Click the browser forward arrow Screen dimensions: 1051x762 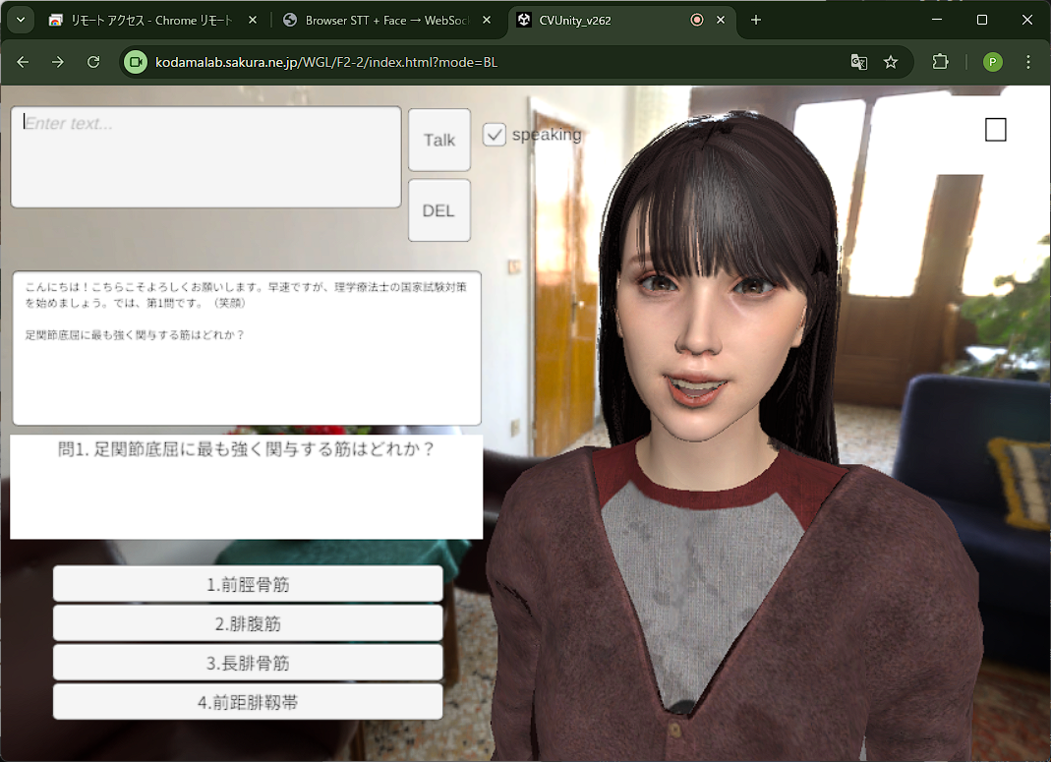58,62
